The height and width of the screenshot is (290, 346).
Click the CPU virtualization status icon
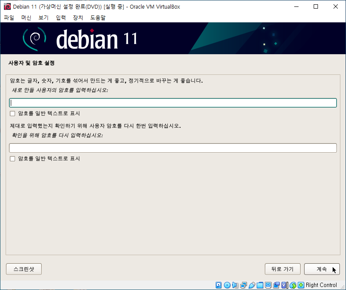[284, 285]
